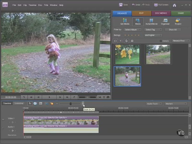The image size is (192, 144).
Task: Toggle the Details checkbox
Action: (x=161, y=41)
